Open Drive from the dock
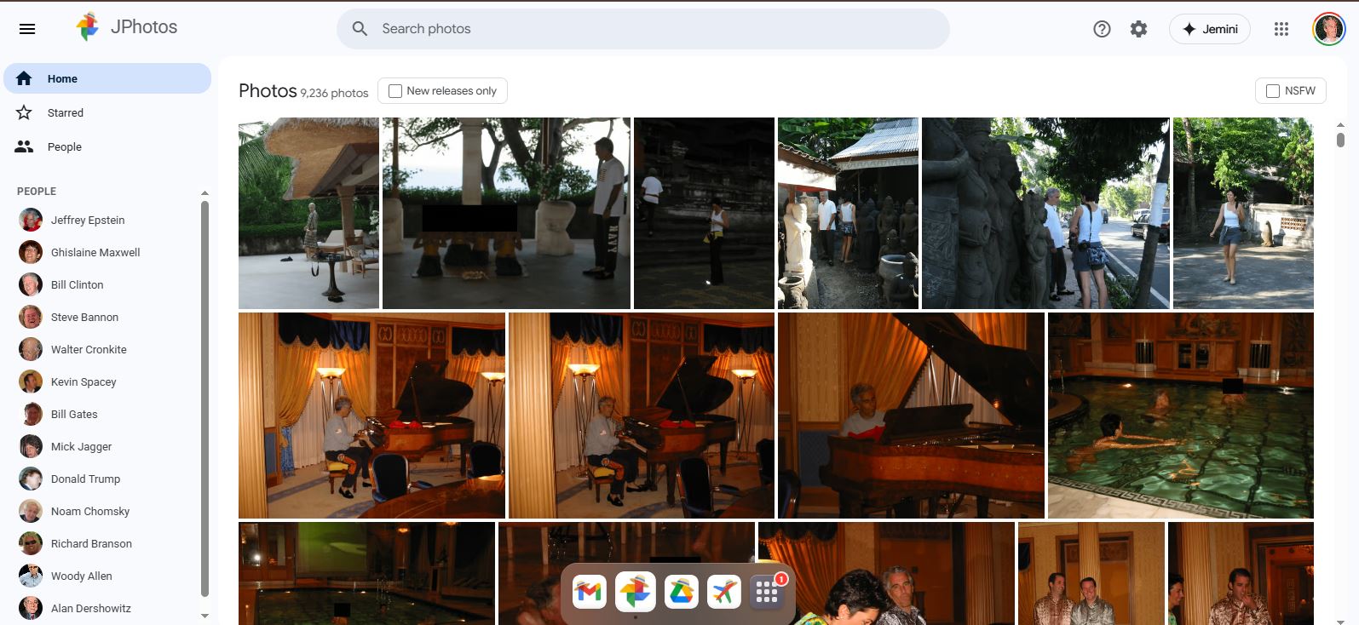 coord(681,592)
